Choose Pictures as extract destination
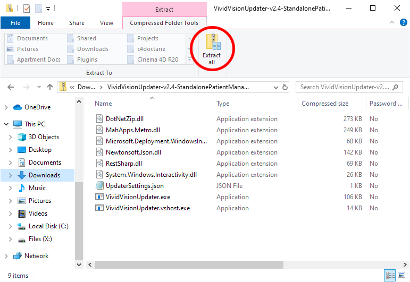 (x=23, y=49)
